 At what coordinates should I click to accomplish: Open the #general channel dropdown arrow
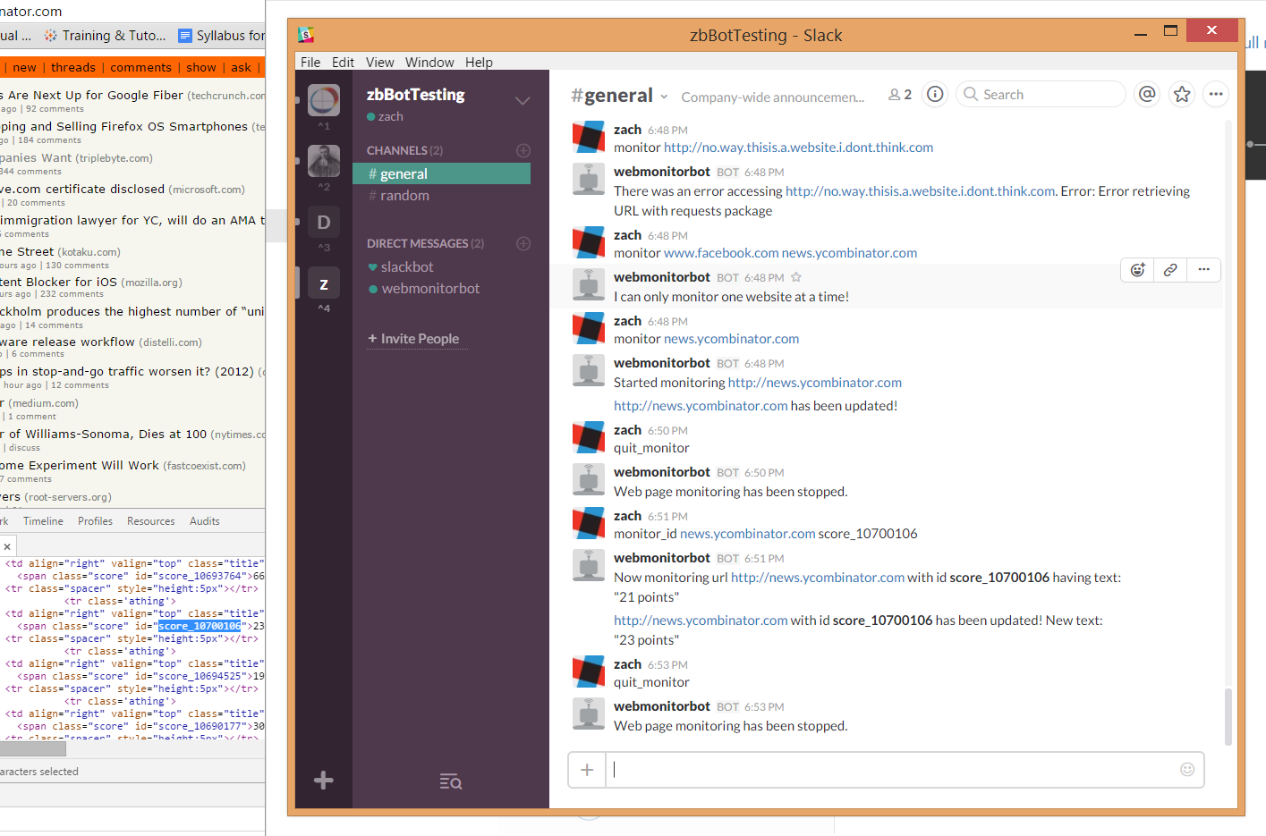(x=664, y=96)
